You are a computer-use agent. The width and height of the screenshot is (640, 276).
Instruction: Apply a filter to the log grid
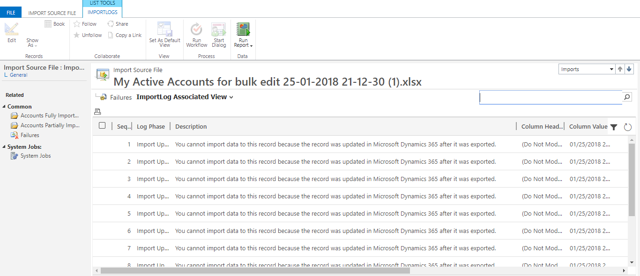click(x=614, y=126)
